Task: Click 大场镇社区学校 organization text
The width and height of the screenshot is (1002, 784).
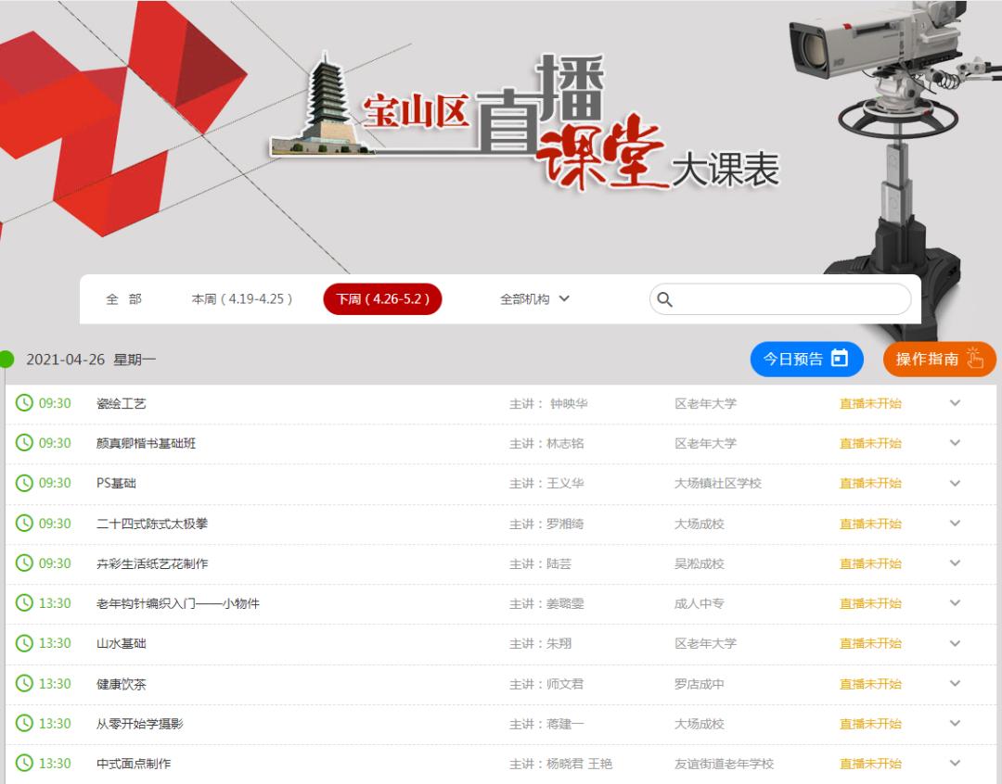Action: click(x=717, y=484)
